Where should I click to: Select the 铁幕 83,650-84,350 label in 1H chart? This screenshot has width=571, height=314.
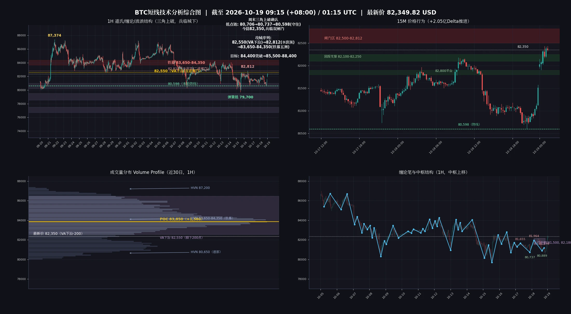coord(186,63)
